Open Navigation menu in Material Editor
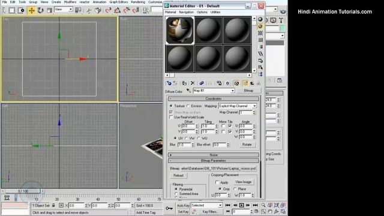 coord(187,12)
